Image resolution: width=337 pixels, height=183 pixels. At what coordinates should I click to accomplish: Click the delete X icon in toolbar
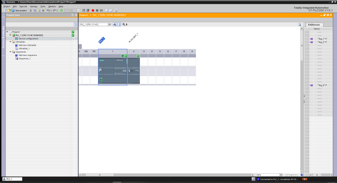[x=43, y=10]
